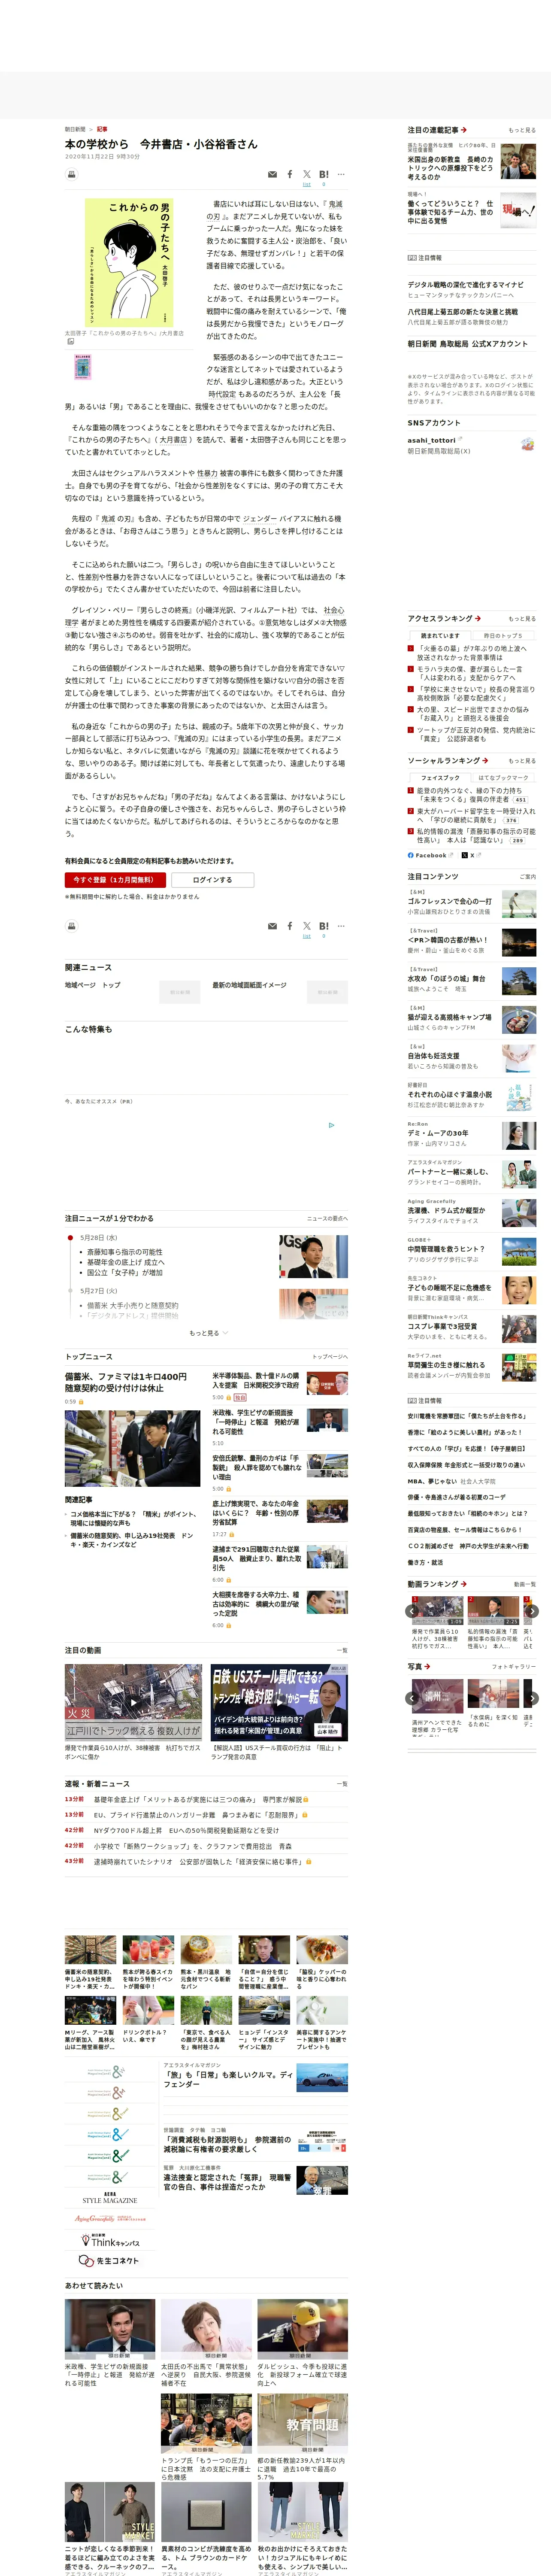Screen dimensions: 551x2576
Task: Open the top share bar's three-dot menu
Action: point(341,174)
